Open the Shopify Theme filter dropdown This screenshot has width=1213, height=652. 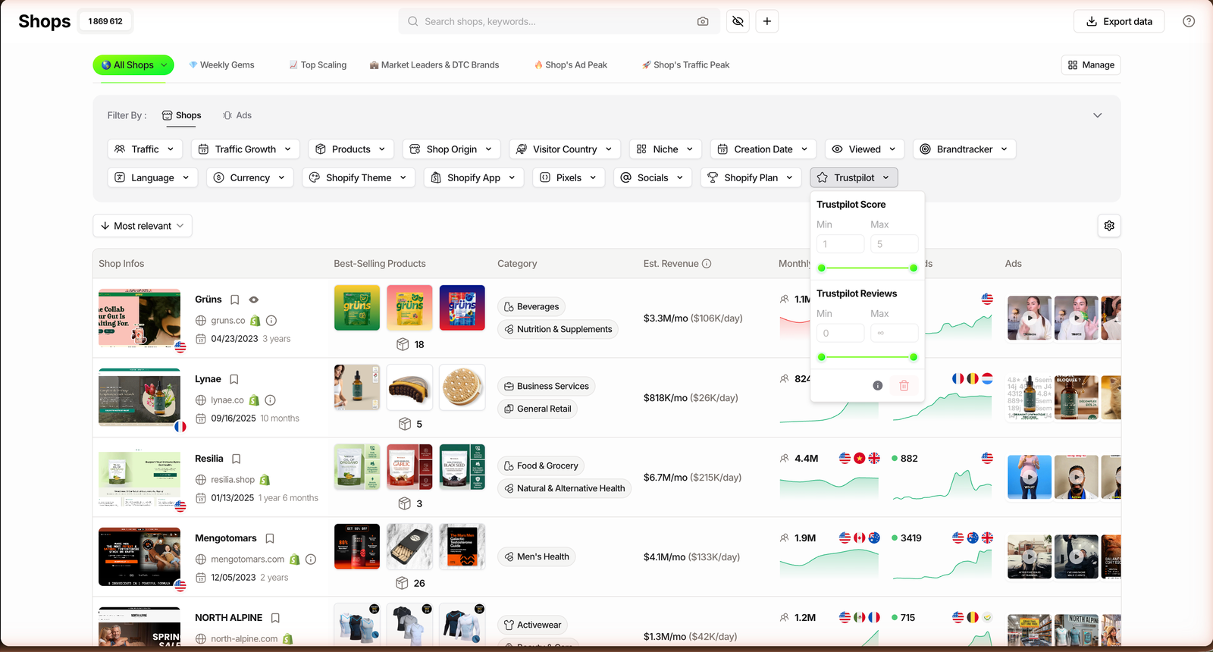pyautogui.click(x=359, y=177)
